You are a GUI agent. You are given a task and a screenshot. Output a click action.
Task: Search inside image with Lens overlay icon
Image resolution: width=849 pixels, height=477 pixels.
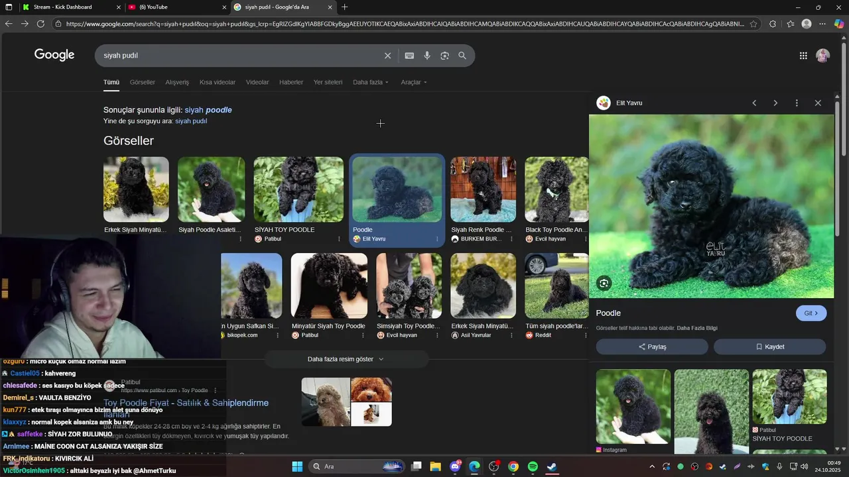604,284
